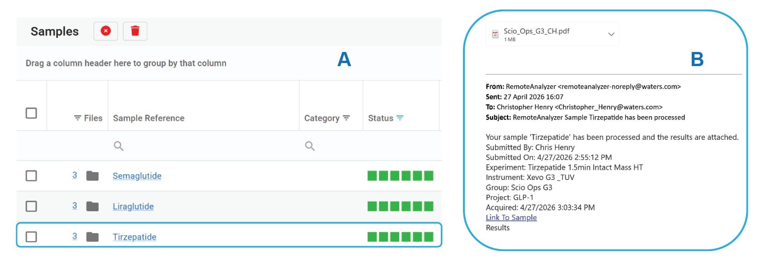Click the Tirzepatide green status bar
This screenshot has width=764, height=264.
coord(400,237)
